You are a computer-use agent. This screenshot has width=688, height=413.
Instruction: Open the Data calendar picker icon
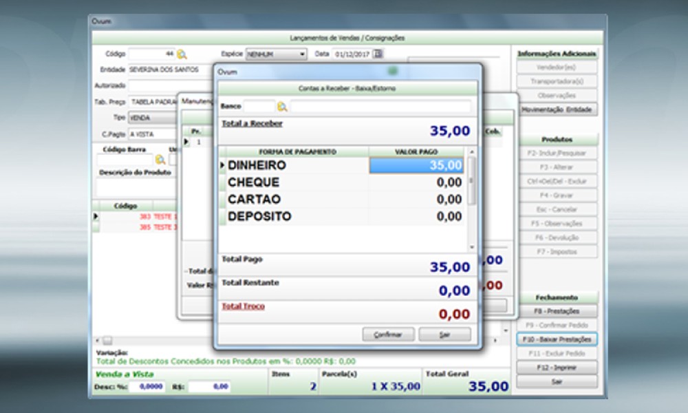coord(378,54)
